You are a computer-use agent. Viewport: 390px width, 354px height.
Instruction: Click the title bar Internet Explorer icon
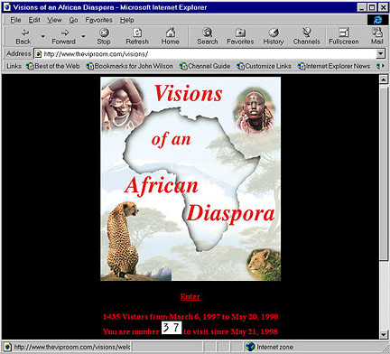tap(7, 7)
